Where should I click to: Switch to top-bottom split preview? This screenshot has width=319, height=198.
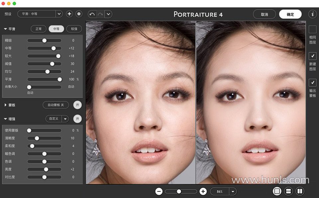(288, 191)
